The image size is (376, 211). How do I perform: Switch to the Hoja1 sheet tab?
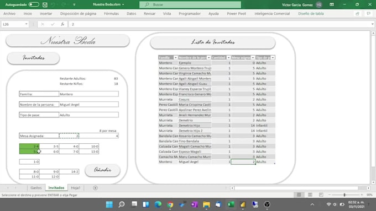pyautogui.click(x=76, y=188)
